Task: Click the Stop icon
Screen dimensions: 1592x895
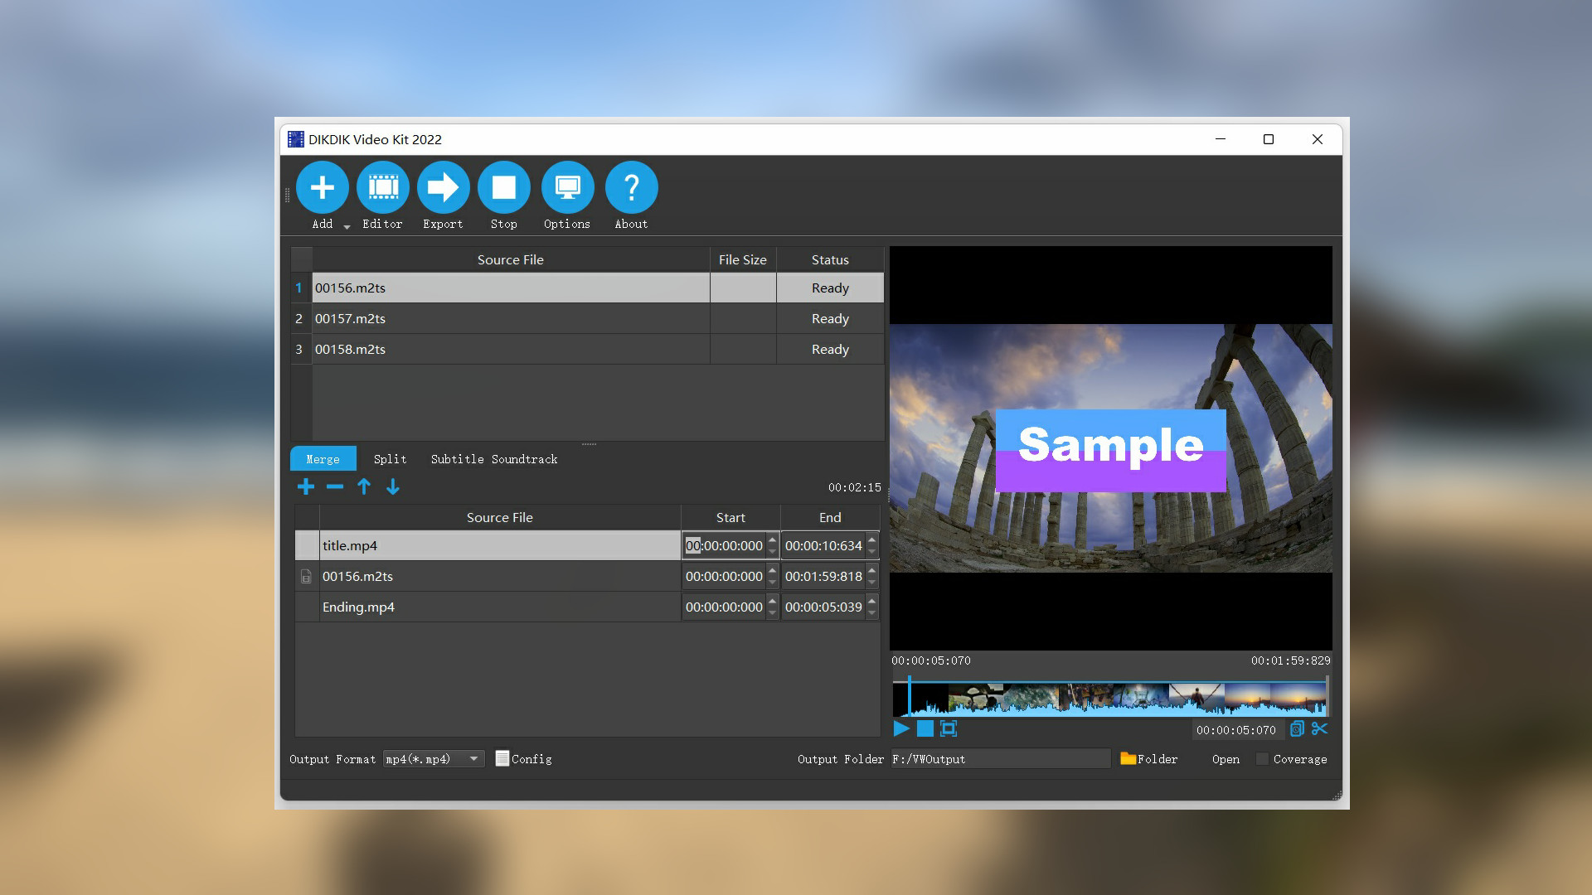Action: coord(503,188)
